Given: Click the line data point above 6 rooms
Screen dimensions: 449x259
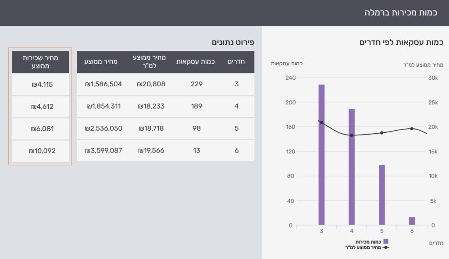Looking at the screenshot, I should click(412, 128).
